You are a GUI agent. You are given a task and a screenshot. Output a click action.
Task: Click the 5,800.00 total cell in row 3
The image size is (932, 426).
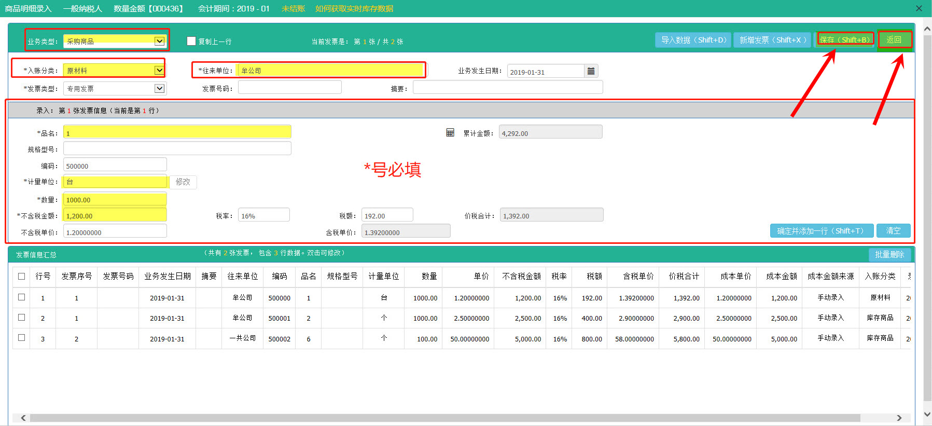681,339
